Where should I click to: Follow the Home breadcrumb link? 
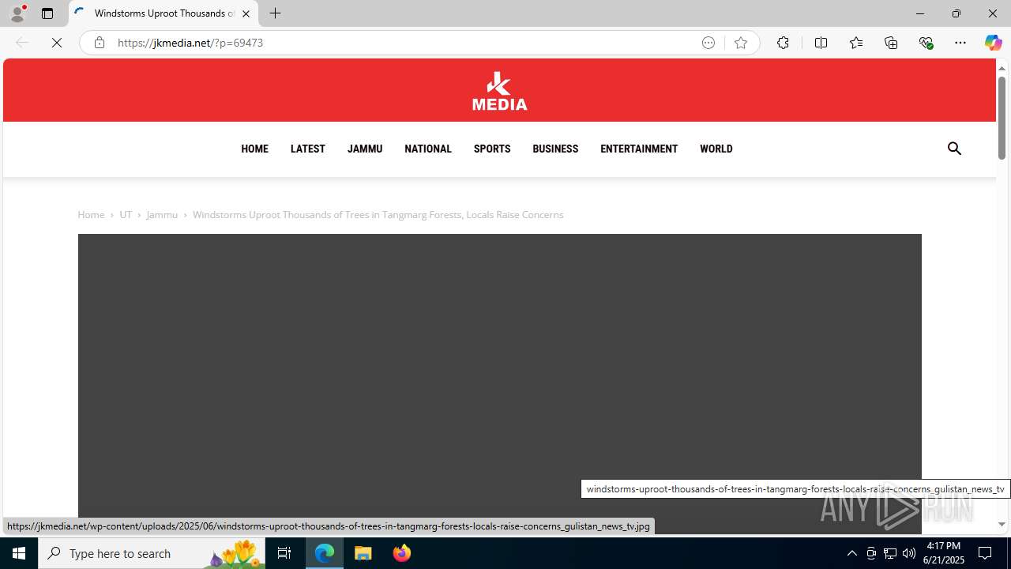point(91,214)
